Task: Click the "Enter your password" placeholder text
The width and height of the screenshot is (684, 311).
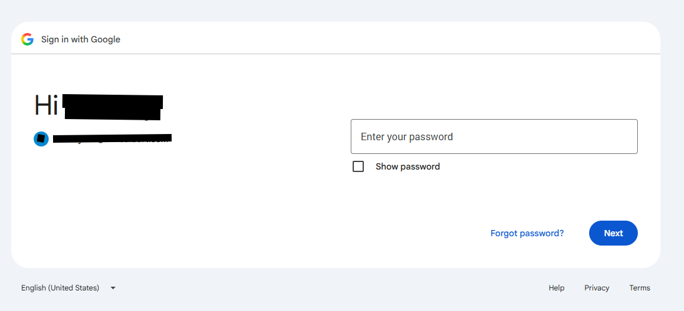Action: (406, 136)
